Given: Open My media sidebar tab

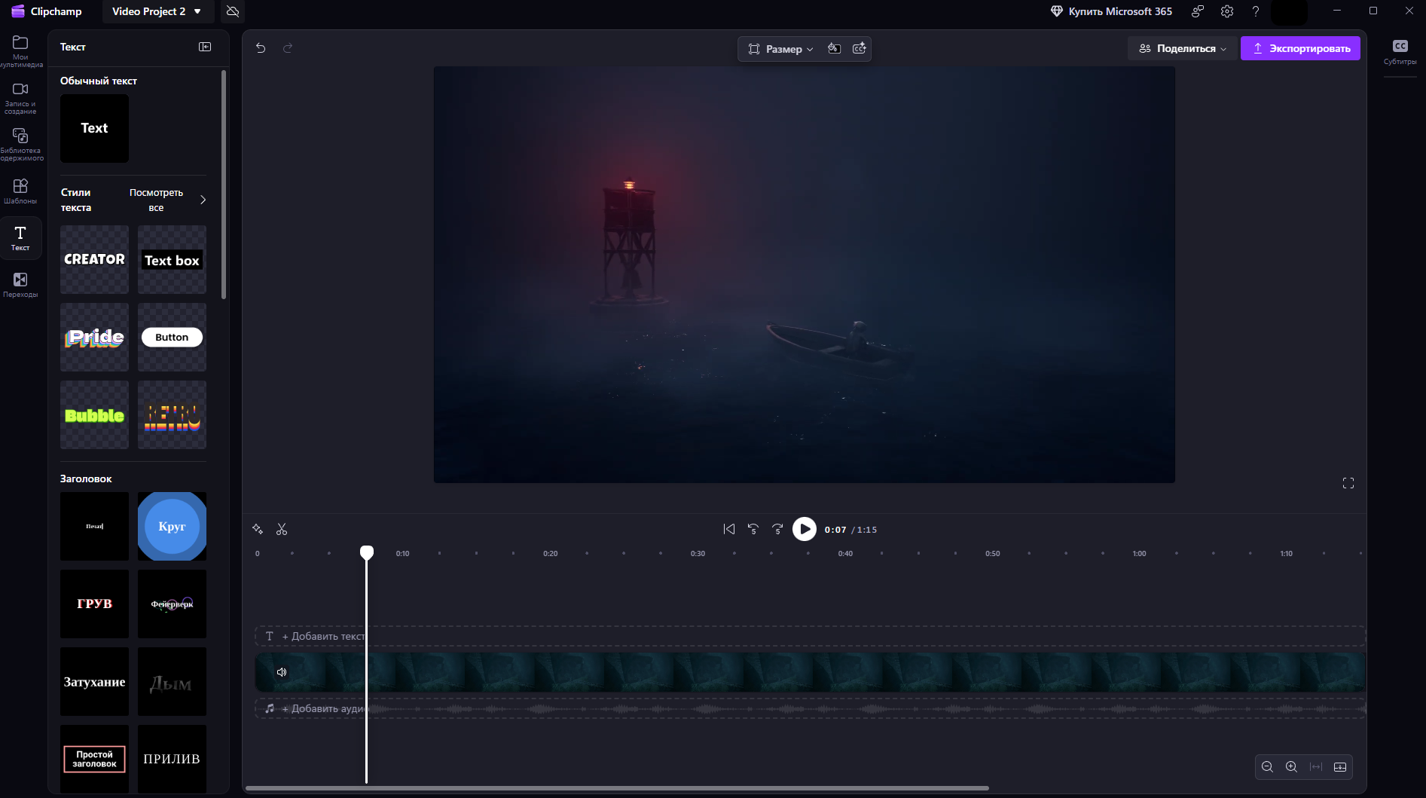Looking at the screenshot, I should tap(20, 50).
